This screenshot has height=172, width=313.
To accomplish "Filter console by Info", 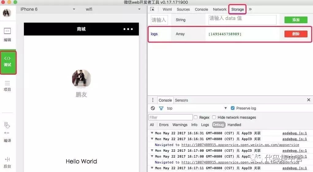I will coord(194,125).
